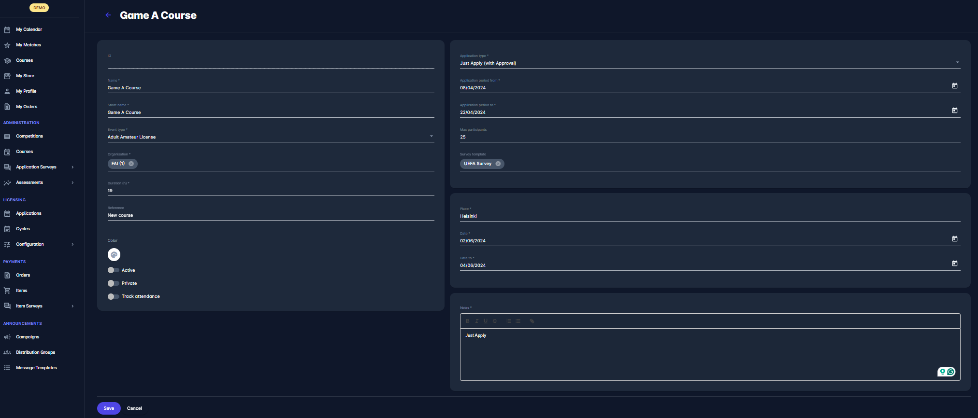Open calendar picker for Date to field
The height and width of the screenshot is (418, 978).
pos(954,264)
